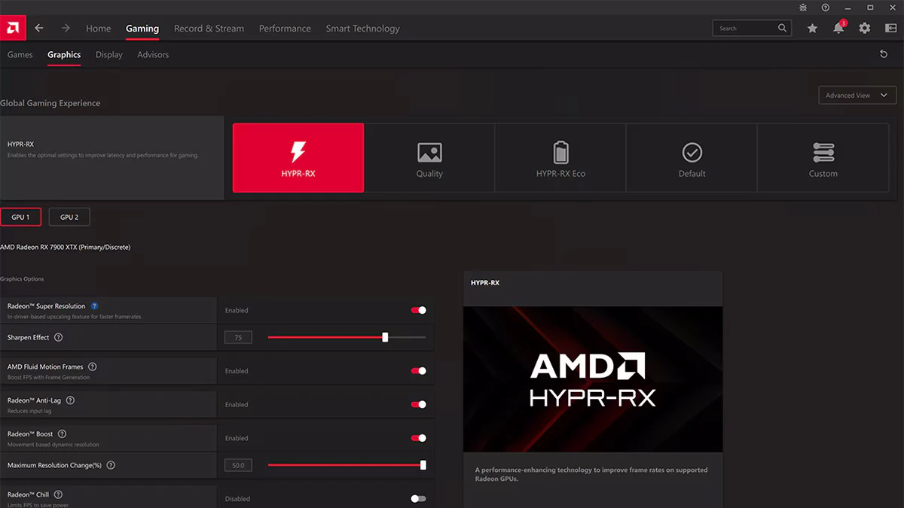904x508 pixels.
Task: Open settings gear icon
Action: coord(865,29)
